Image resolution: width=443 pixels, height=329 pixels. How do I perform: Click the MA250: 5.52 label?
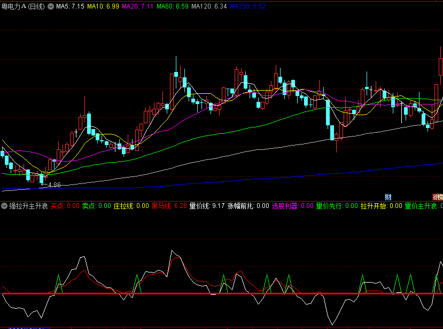[248, 6]
